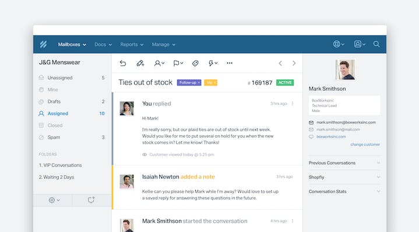Open the boxworksinc.com website link
This screenshot has height=232, width=419.
point(331,136)
